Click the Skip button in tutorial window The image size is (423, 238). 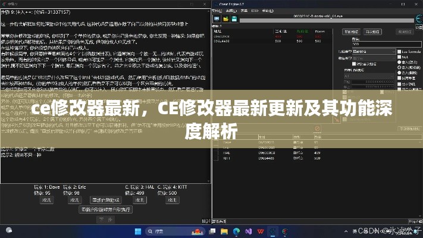coord(206,221)
